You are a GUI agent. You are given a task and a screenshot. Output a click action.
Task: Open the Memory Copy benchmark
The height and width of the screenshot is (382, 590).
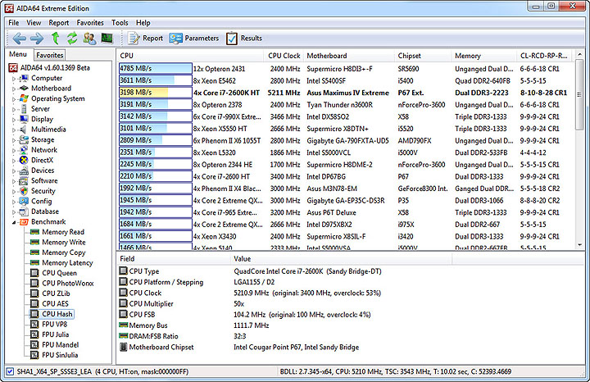58,252
